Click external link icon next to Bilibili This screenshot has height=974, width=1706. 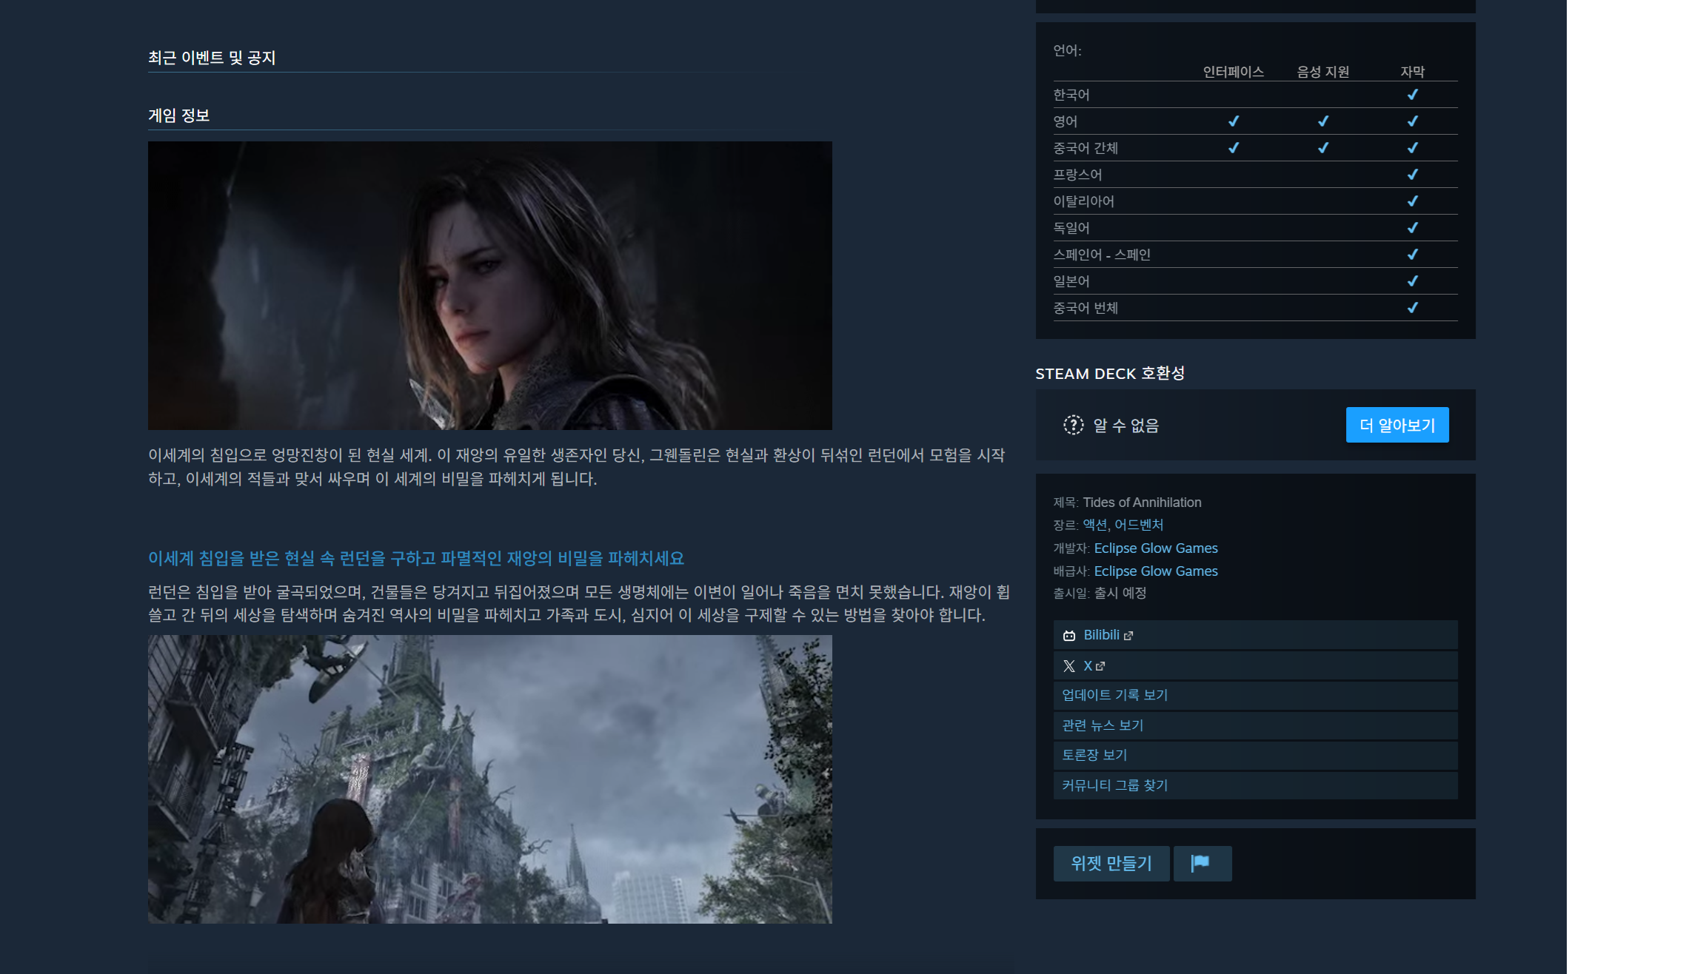point(1128,636)
